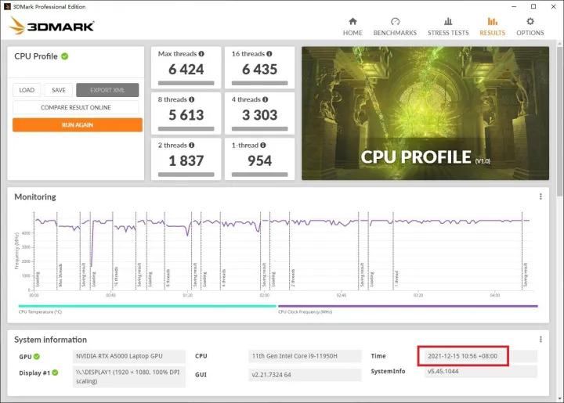The height and width of the screenshot is (403, 564).
Task: Switch to the OPTIONS tab label
Action: click(x=530, y=33)
